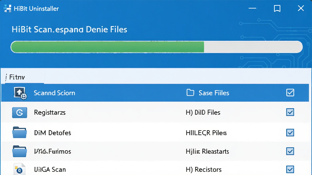Click the HIILECR Piles text
Image resolution: width=312 pixels, height=175 pixels.
tap(206, 133)
